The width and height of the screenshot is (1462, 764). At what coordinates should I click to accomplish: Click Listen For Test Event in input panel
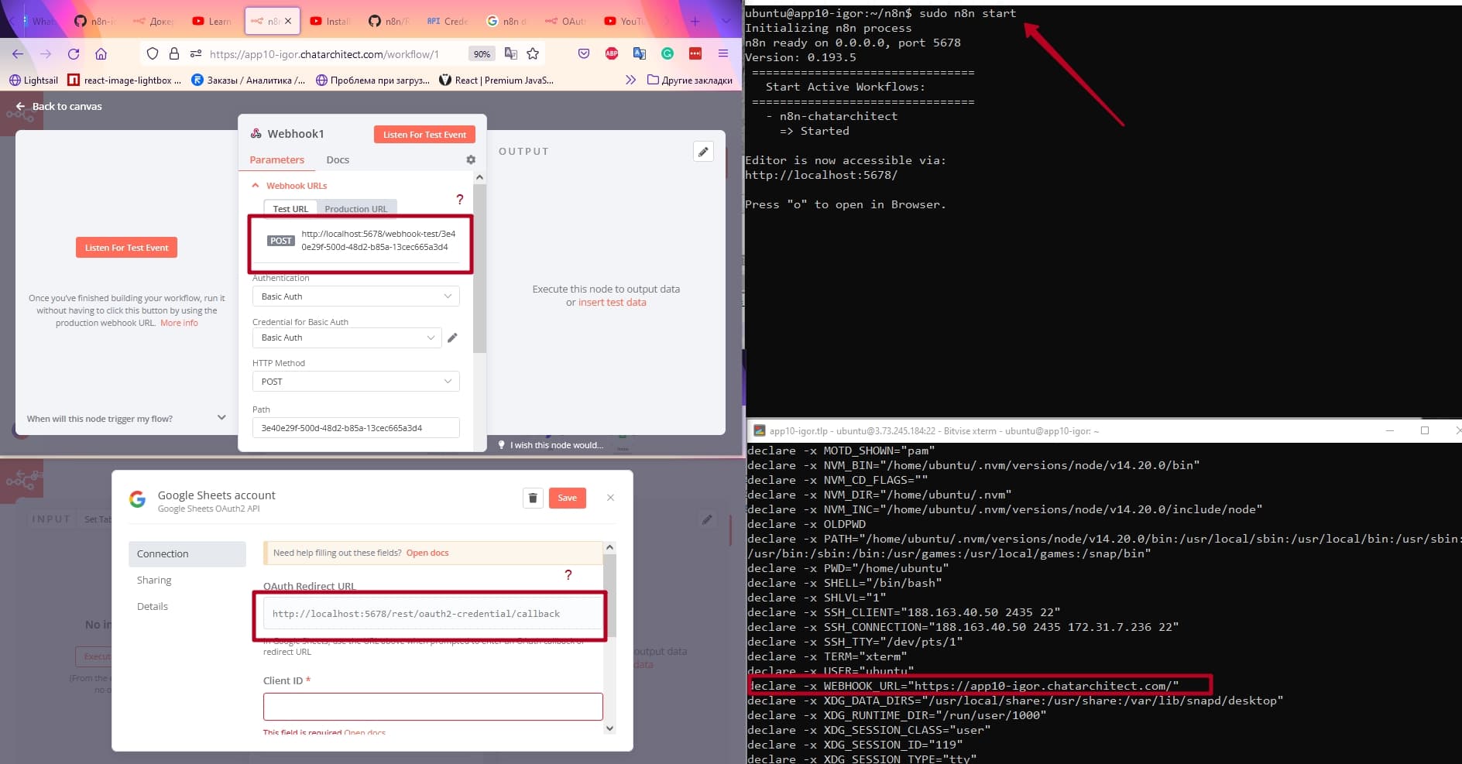tap(126, 248)
